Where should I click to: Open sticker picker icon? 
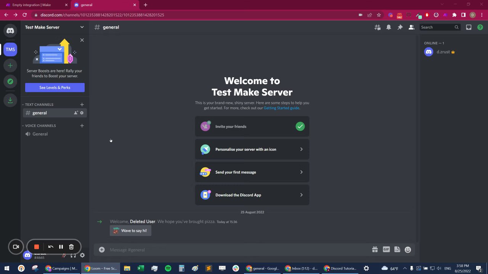click(x=397, y=250)
